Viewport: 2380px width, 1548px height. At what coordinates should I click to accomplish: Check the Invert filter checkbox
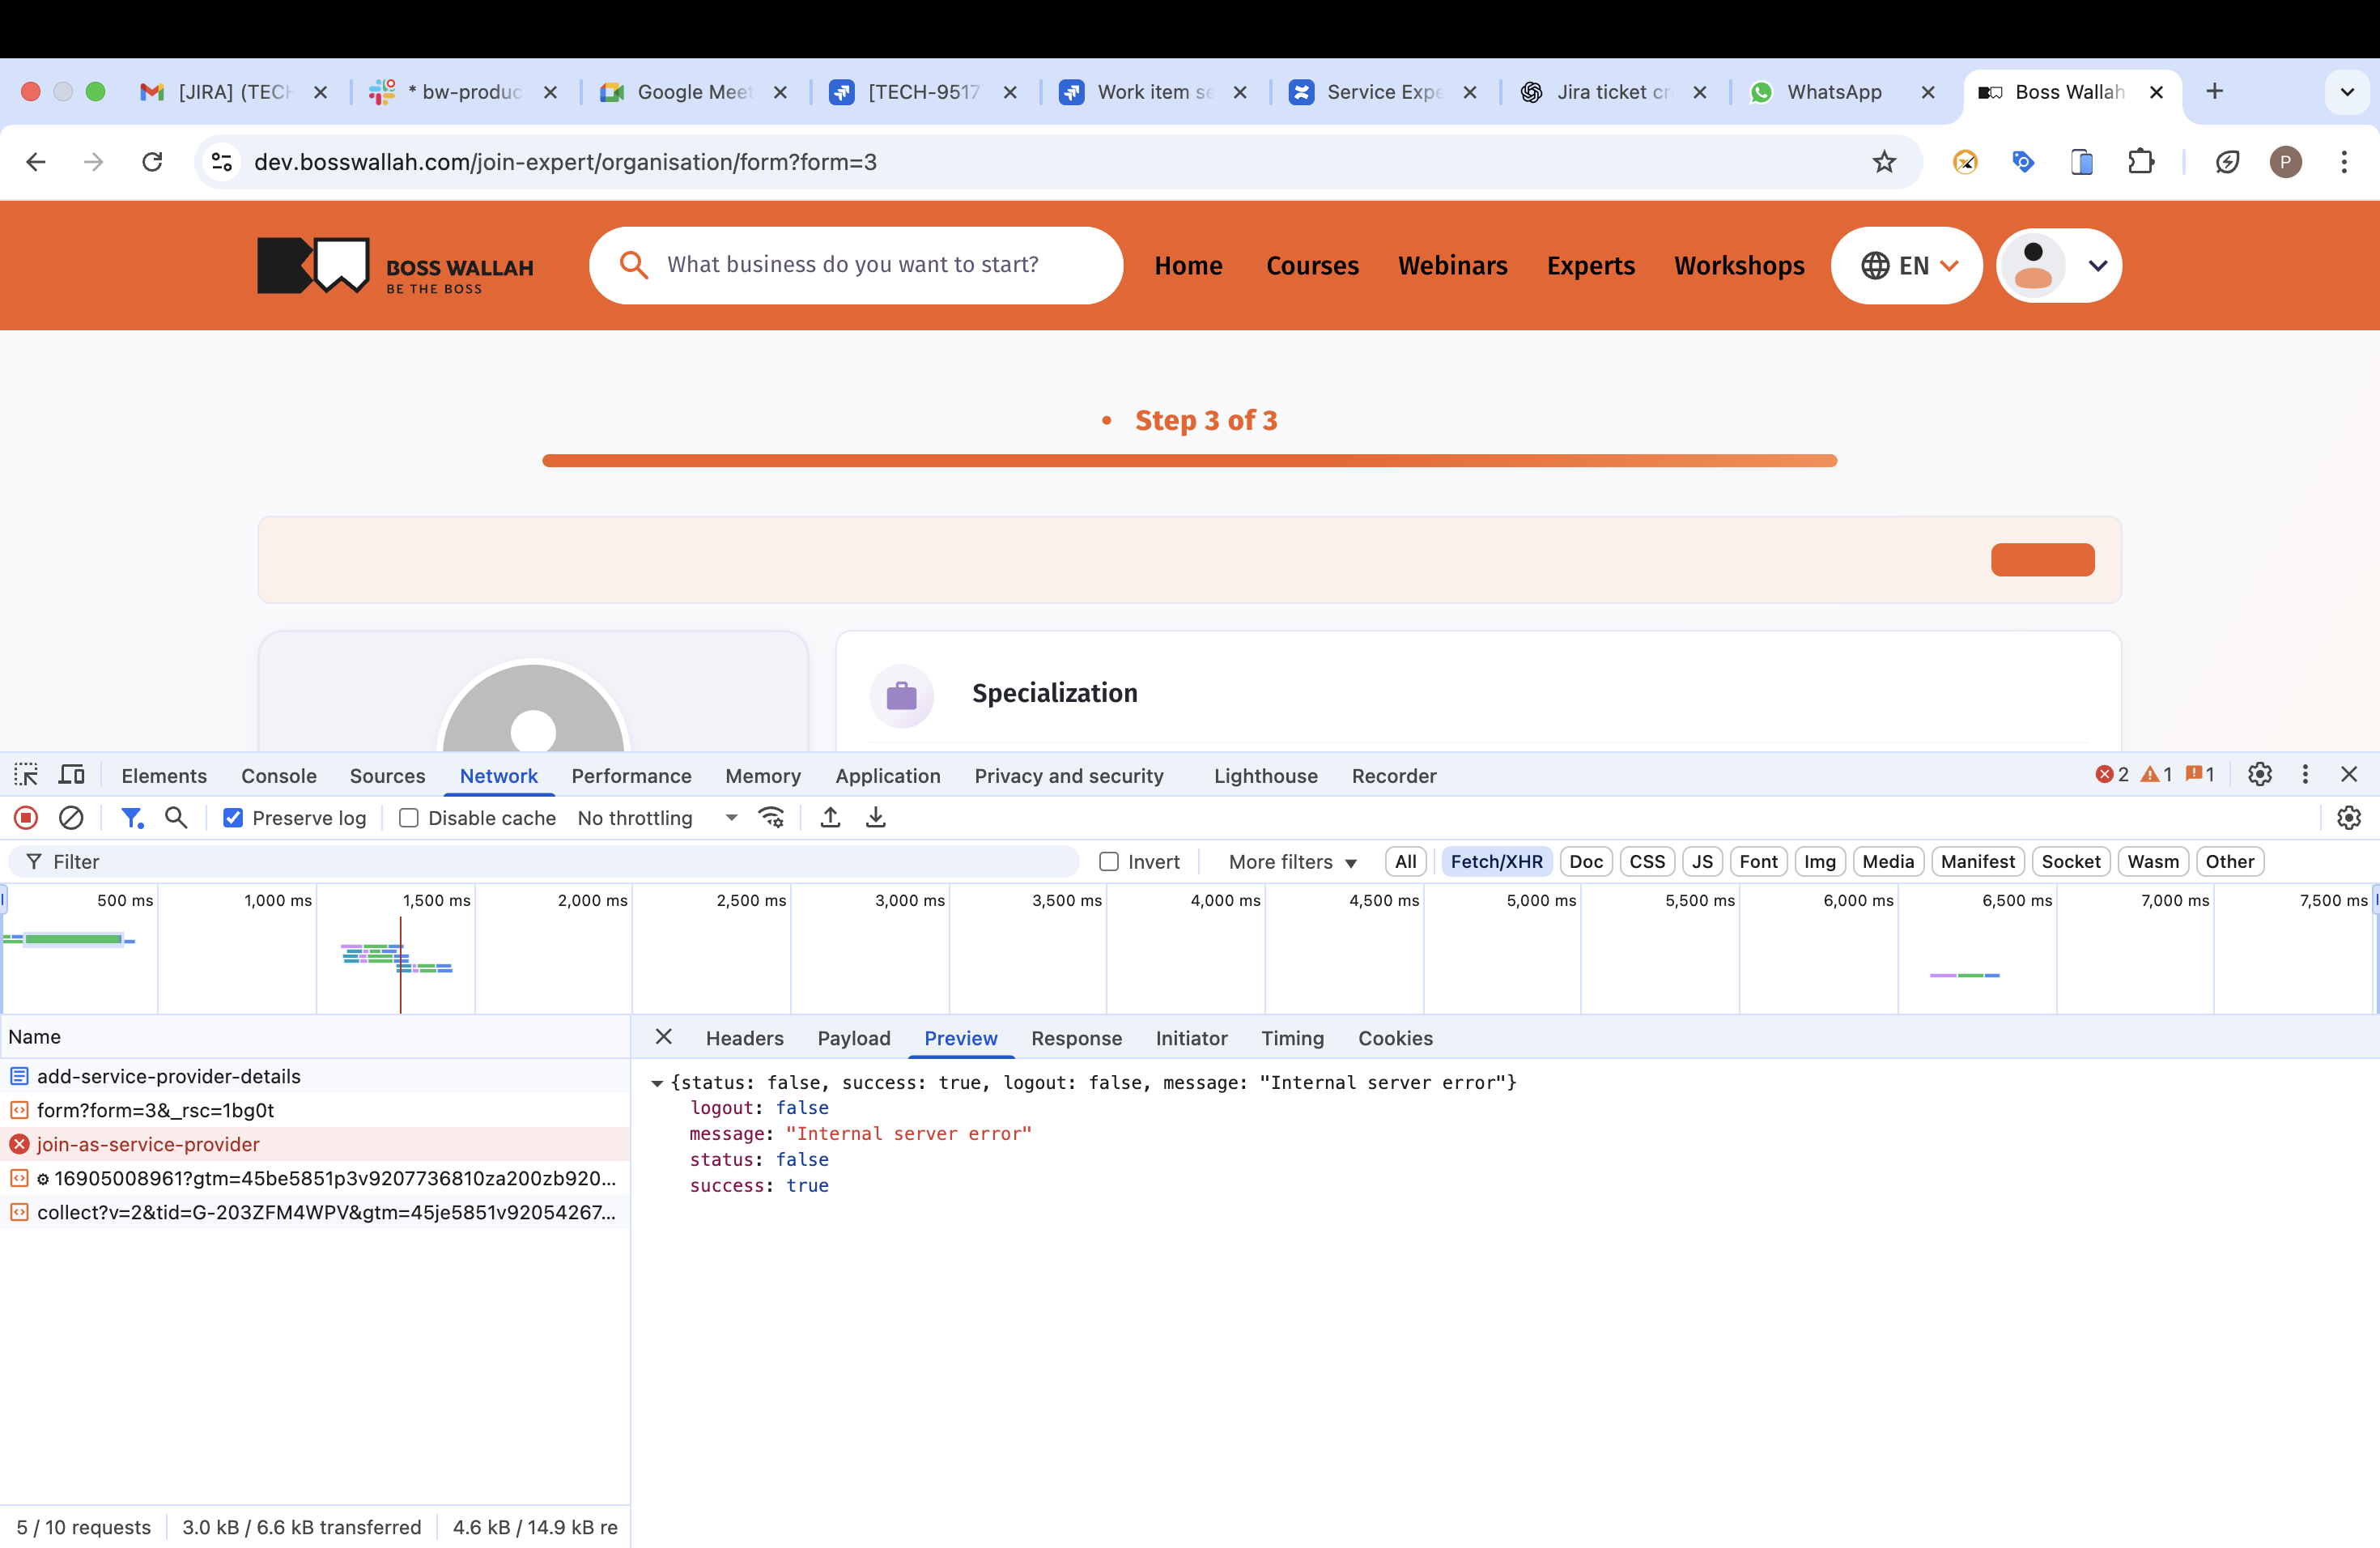pyautogui.click(x=1109, y=862)
